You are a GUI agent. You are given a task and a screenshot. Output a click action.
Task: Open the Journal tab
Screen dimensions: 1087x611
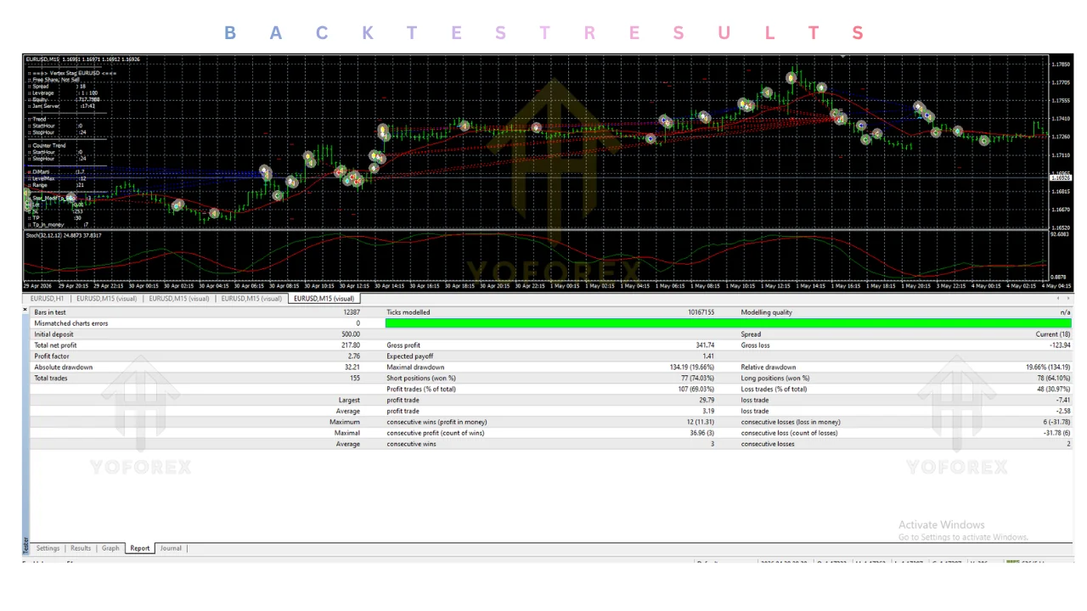pos(171,548)
